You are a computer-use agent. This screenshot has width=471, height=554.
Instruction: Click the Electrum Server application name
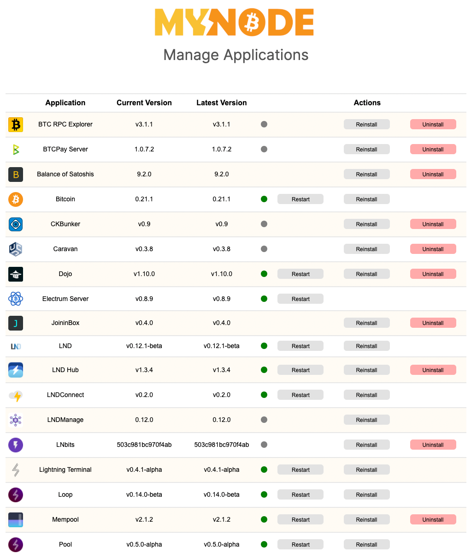coord(65,299)
